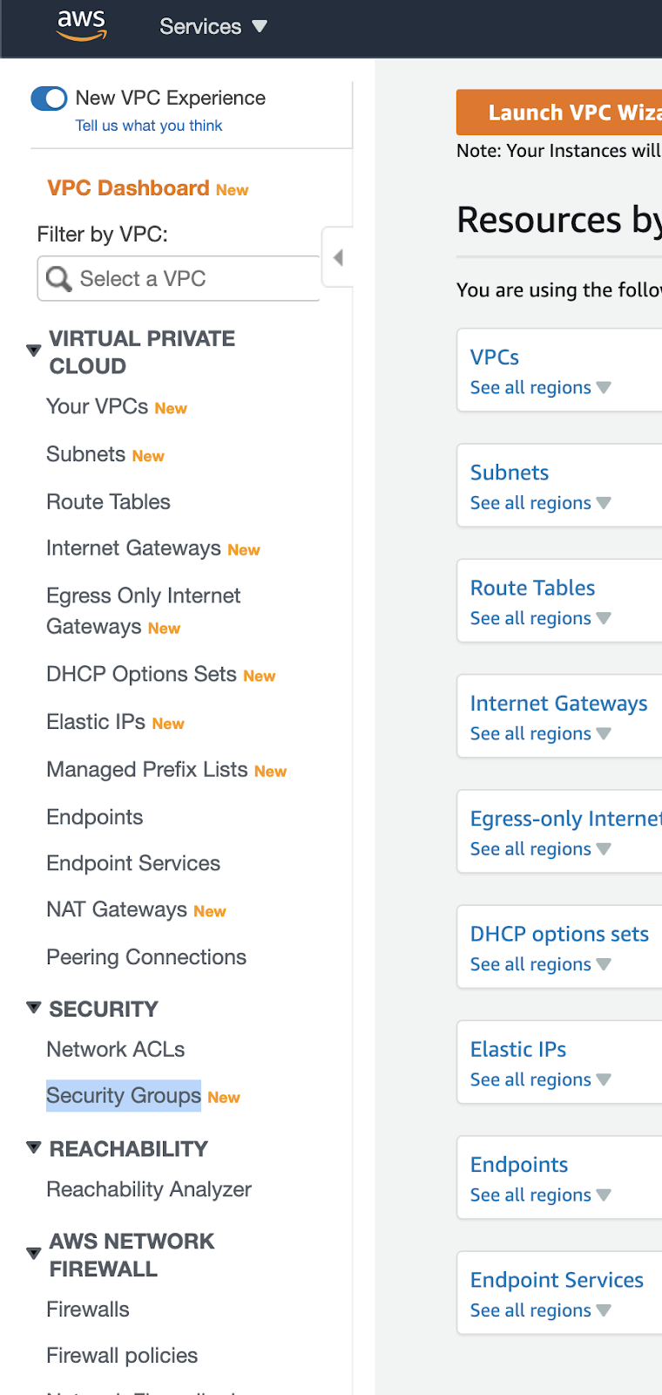
Task: Open the Route Tables resource link
Action: (532, 589)
